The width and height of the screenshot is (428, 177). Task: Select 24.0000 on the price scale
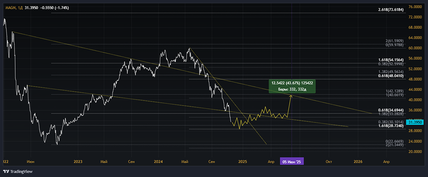416,141
